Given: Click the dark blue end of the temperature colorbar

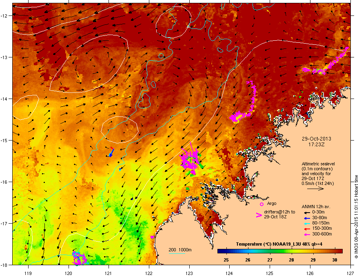Looking at the screenshot, I should click(x=220, y=251).
